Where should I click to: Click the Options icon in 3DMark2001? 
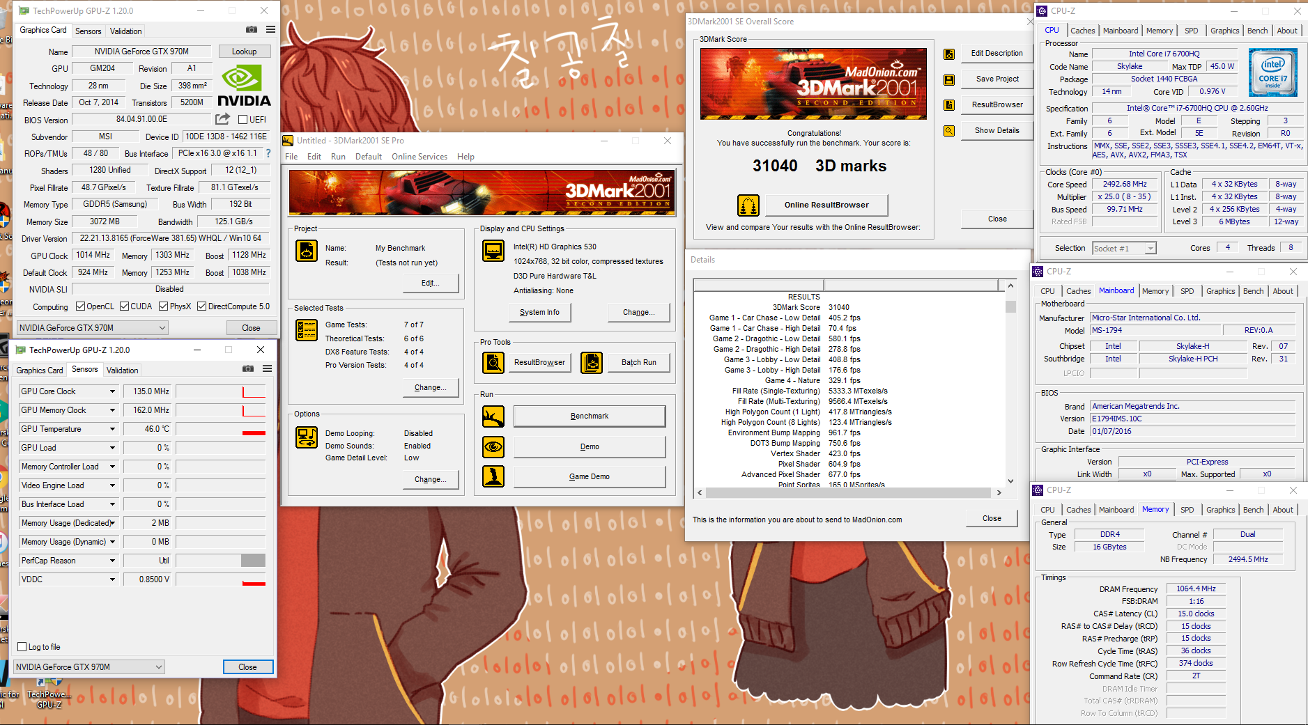click(x=307, y=437)
